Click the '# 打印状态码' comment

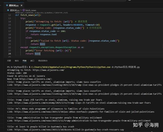(94, 28)
